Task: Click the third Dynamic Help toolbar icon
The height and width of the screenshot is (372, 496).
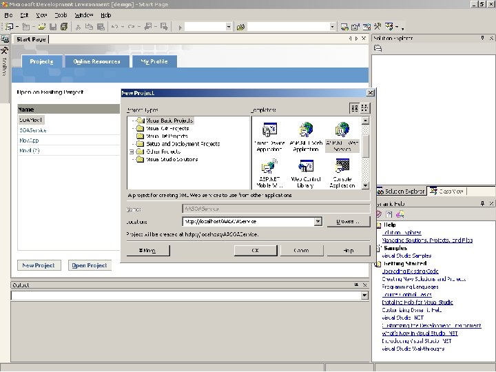Action: [x=400, y=214]
